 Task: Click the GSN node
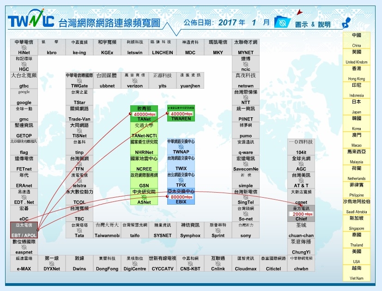tap(144, 180)
